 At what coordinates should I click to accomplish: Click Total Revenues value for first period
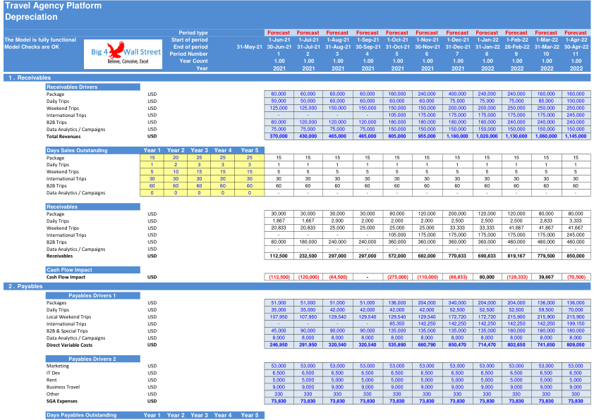(x=279, y=136)
